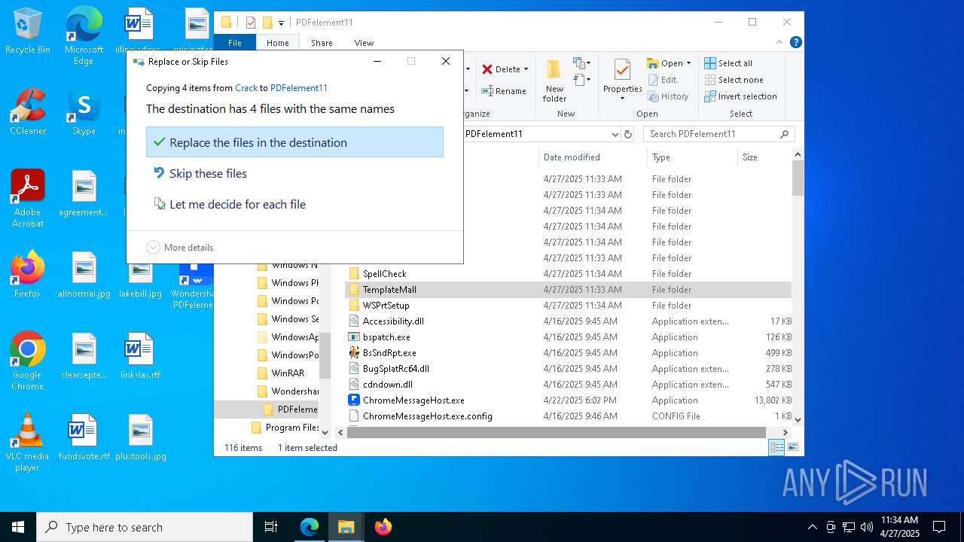Open the Windows Start menu
Image resolution: width=964 pixels, height=542 pixels.
coord(18,527)
